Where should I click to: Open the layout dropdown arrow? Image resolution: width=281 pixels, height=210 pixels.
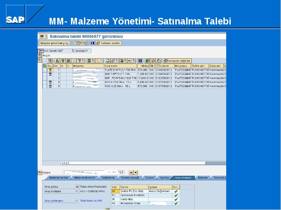click(x=134, y=61)
